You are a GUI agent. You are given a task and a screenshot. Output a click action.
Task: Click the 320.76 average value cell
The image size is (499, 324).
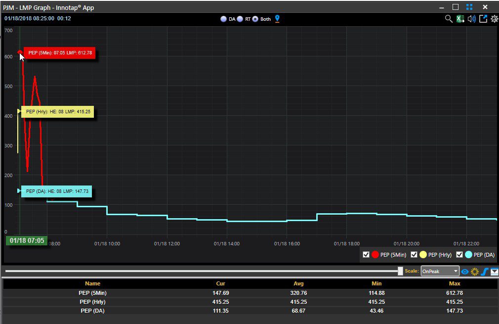tap(298, 293)
